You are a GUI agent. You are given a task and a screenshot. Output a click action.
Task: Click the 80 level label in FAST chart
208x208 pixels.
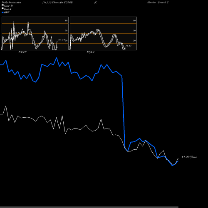pyautogui.click(x=66, y=20)
